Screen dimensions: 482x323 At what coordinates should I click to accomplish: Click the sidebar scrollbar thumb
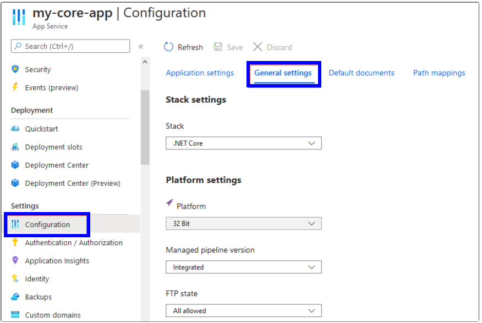pos(145,127)
